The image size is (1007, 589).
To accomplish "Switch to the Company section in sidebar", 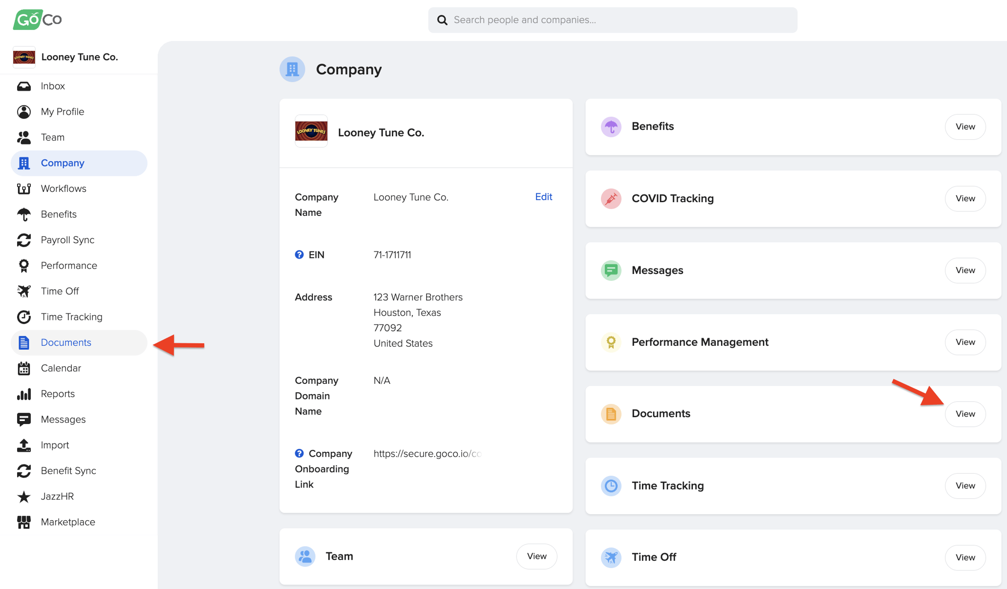I will tap(62, 163).
